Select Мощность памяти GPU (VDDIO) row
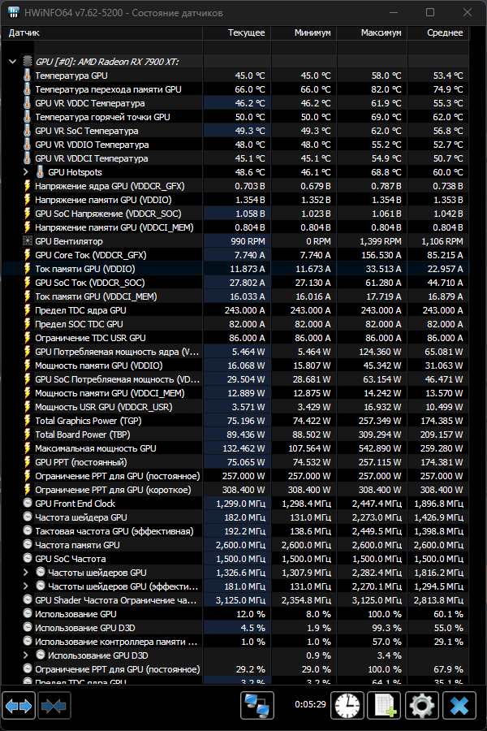Screen dimensions: 487x731 [x=235, y=365]
